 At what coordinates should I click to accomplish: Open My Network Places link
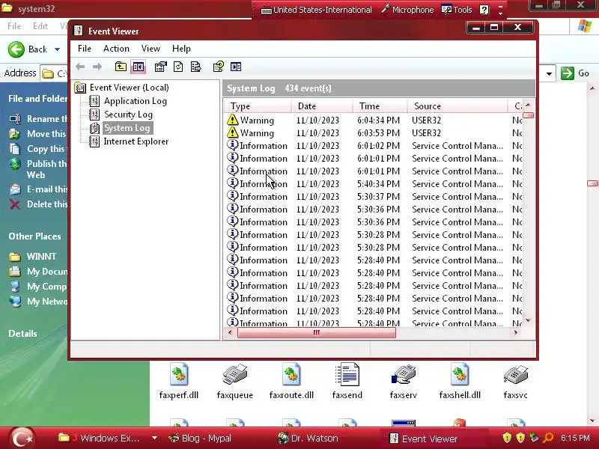coord(38,302)
